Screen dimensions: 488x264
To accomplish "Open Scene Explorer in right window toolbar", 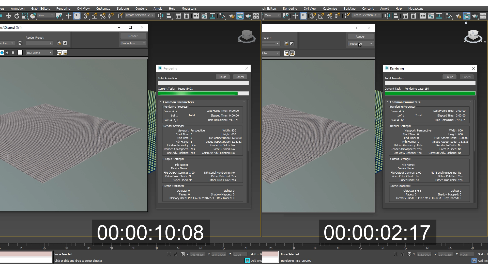I will click(405, 16).
